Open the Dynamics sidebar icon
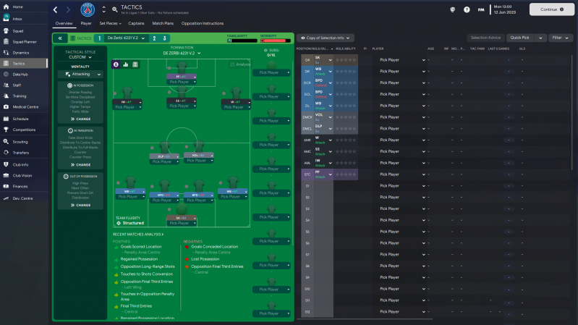The height and width of the screenshot is (325, 578). (7, 53)
